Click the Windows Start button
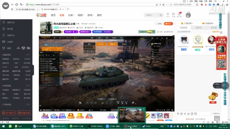The height and width of the screenshot is (129, 230). click(x=4, y=126)
